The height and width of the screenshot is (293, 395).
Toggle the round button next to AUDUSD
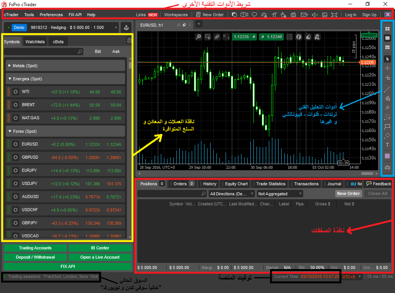[15, 196]
